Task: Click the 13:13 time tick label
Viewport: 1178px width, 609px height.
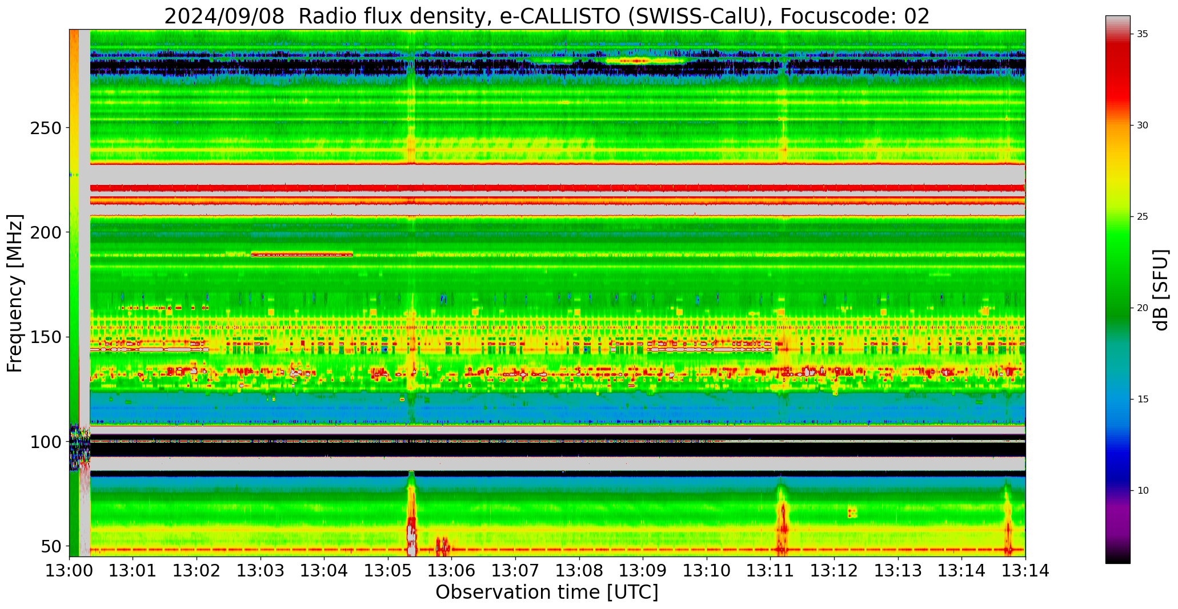Action: (x=898, y=571)
